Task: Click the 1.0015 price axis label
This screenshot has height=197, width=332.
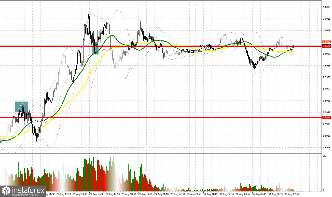Action: click(326, 30)
